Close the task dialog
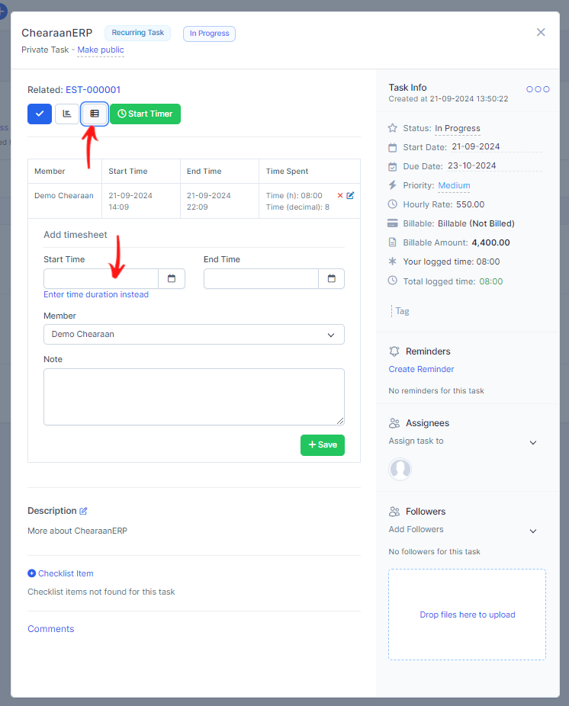569x706 pixels. point(541,32)
